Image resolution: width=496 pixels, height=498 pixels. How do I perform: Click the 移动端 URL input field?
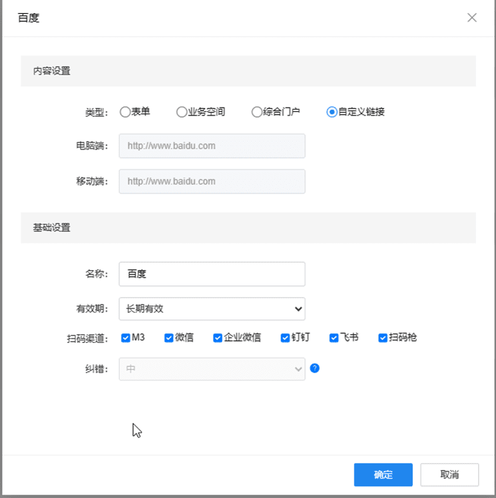[212, 181]
